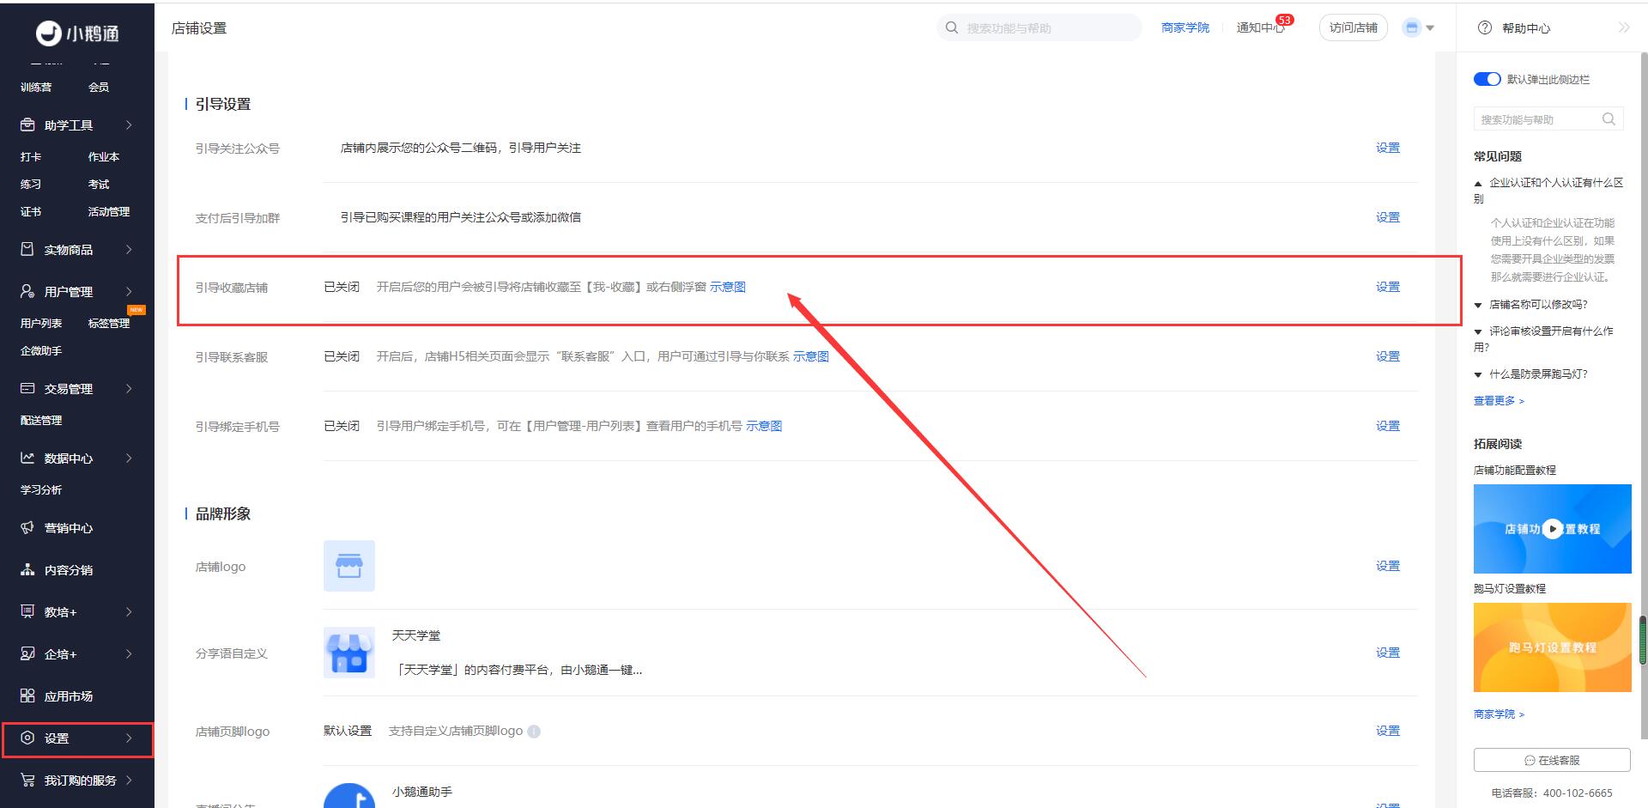Click the 小鹅通 logo in sidebar
1648x808 pixels.
point(77,33)
